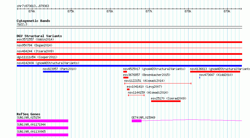Image resolution: width=250 pixels, height=138 pixels.
Task: Select the red bar under esv25170
Action: (166, 101)
